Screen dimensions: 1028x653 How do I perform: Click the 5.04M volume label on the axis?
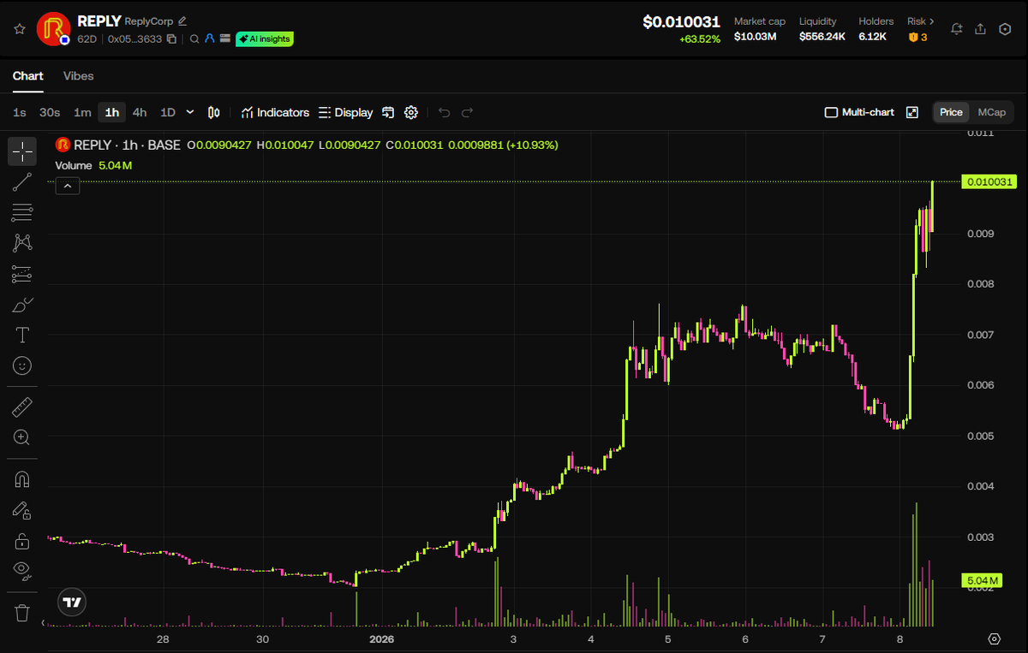click(980, 579)
